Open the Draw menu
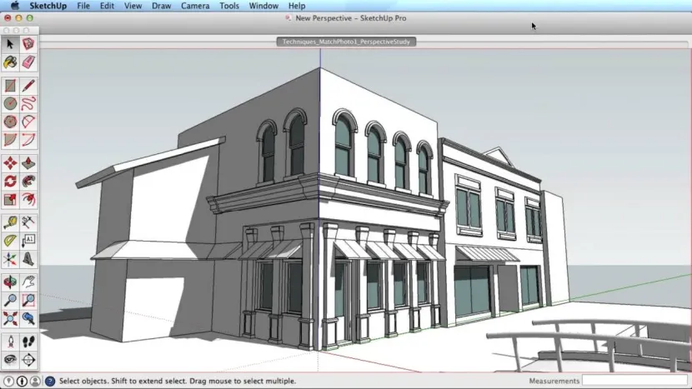This screenshot has height=389, width=692. click(x=161, y=6)
